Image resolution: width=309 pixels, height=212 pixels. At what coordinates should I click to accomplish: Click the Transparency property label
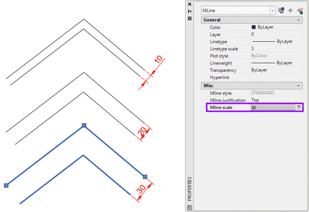pos(223,70)
